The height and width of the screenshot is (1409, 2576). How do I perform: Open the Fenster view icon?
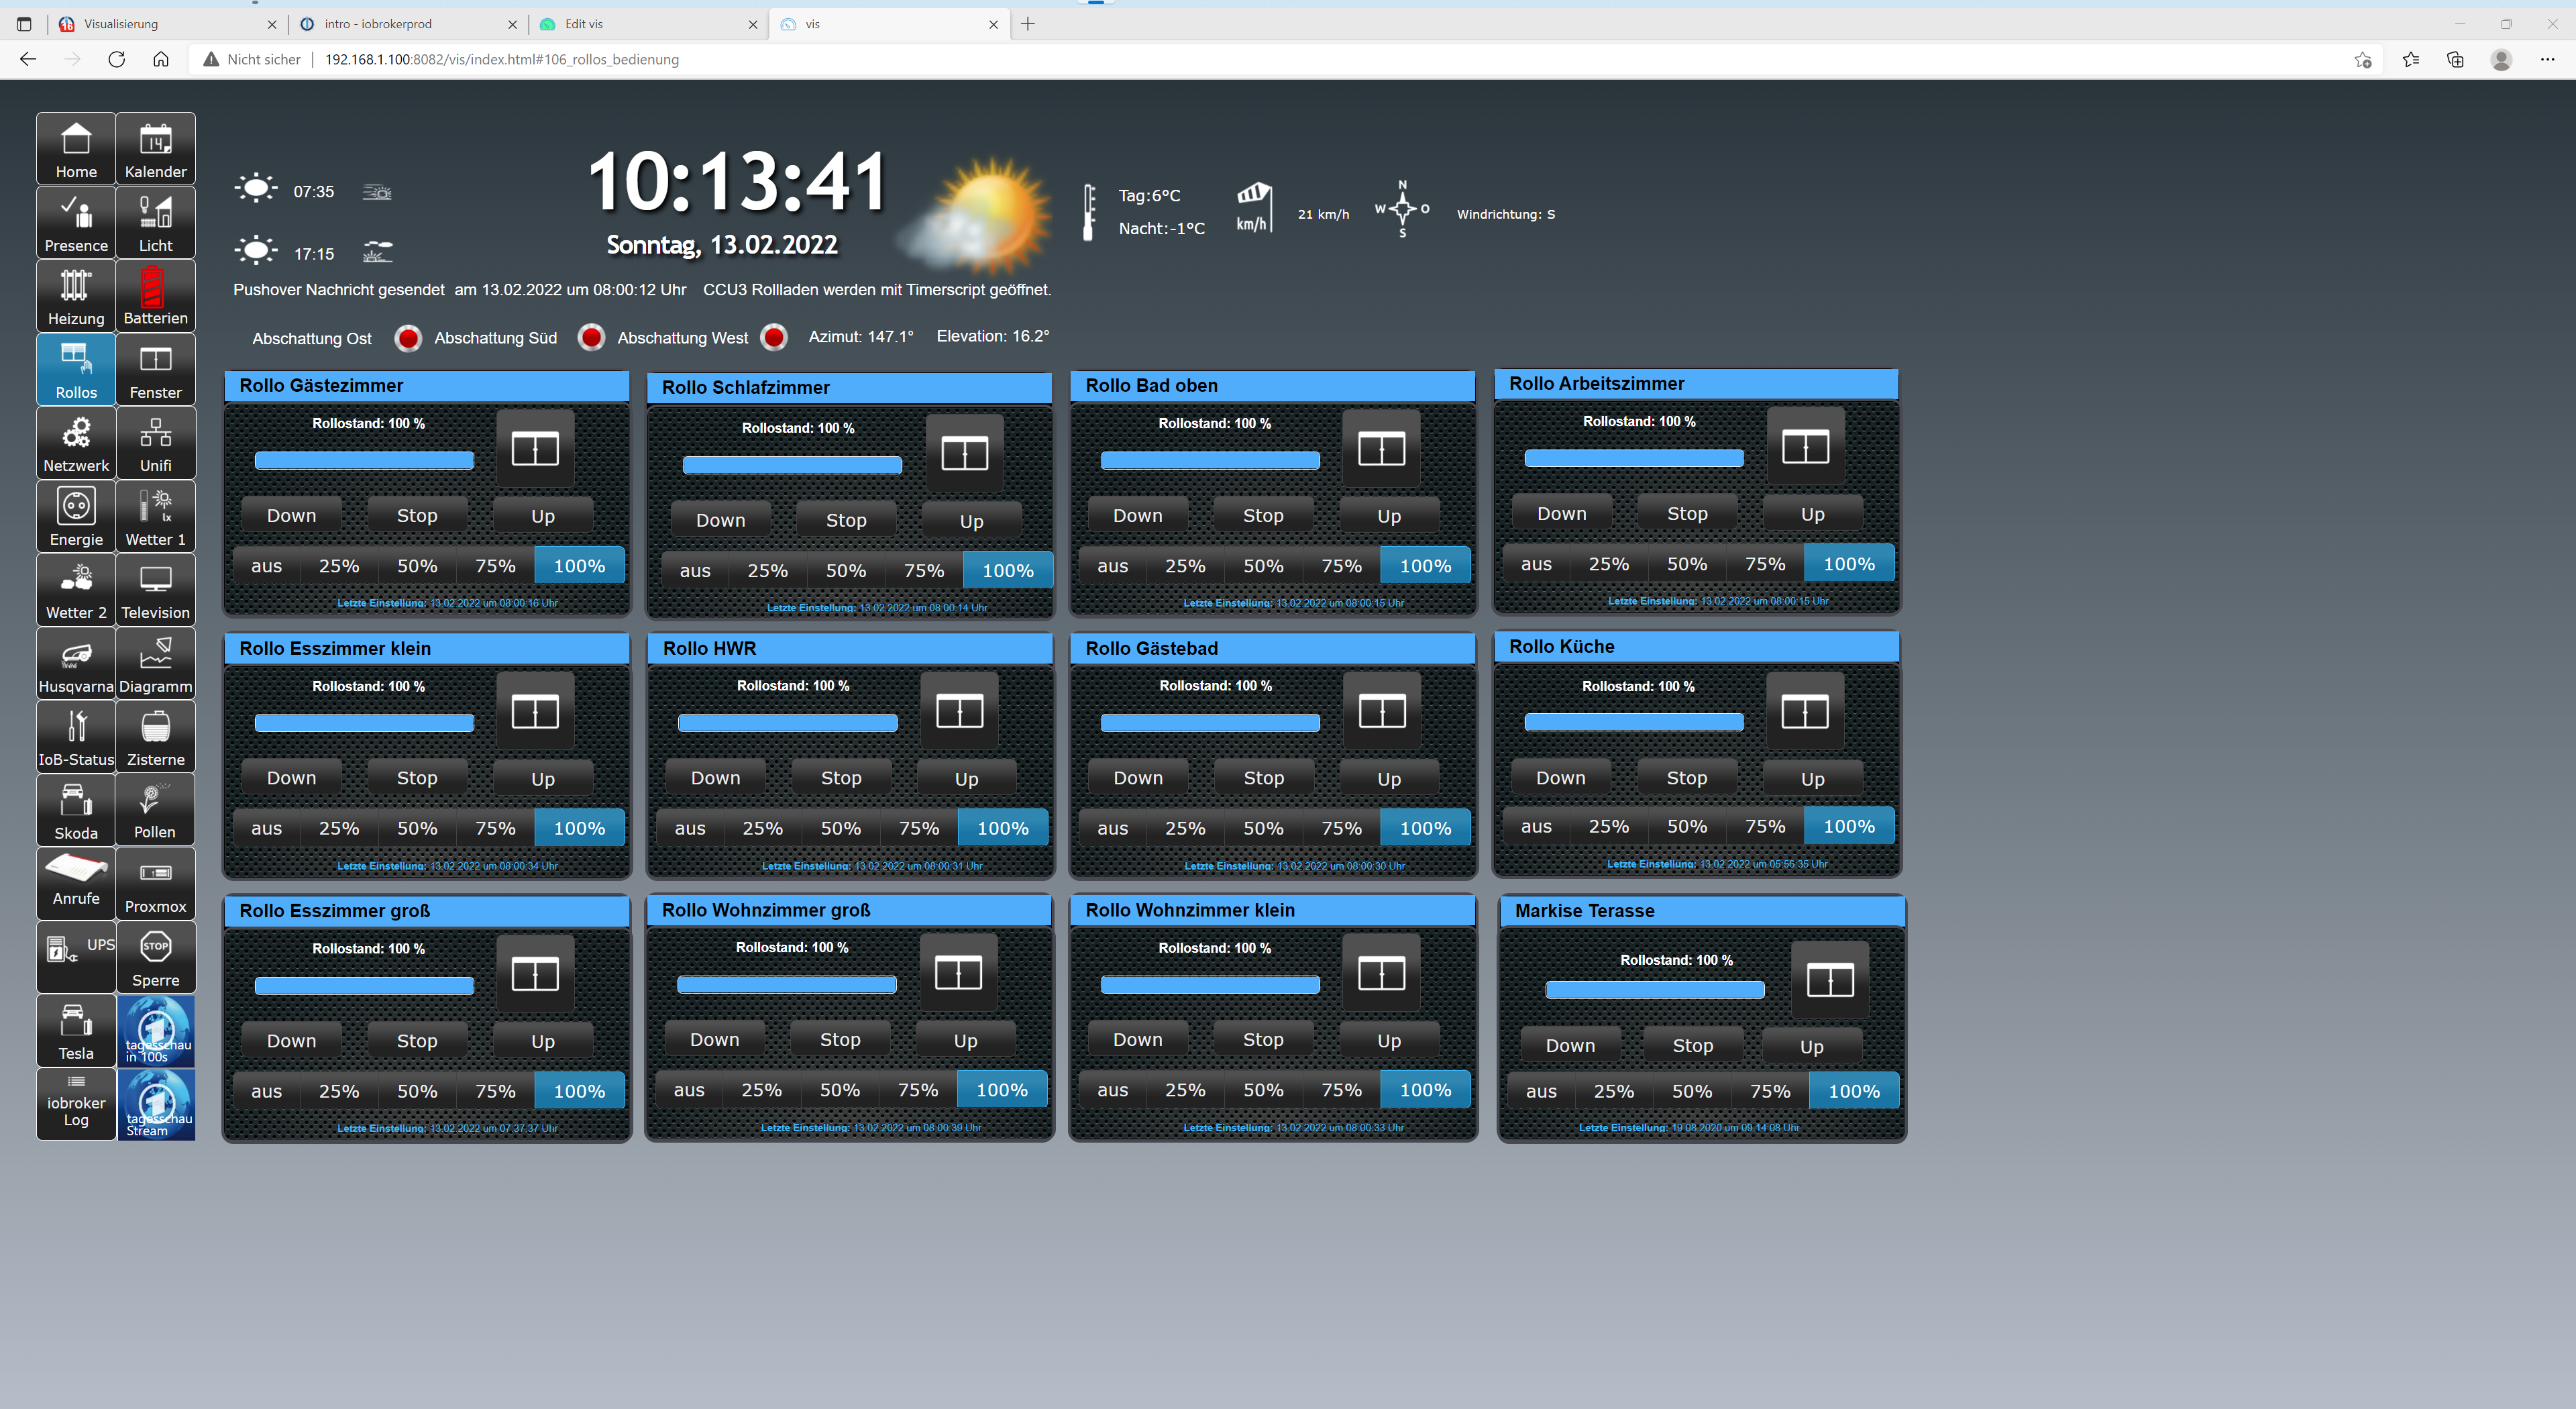pyautogui.click(x=155, y=369)
